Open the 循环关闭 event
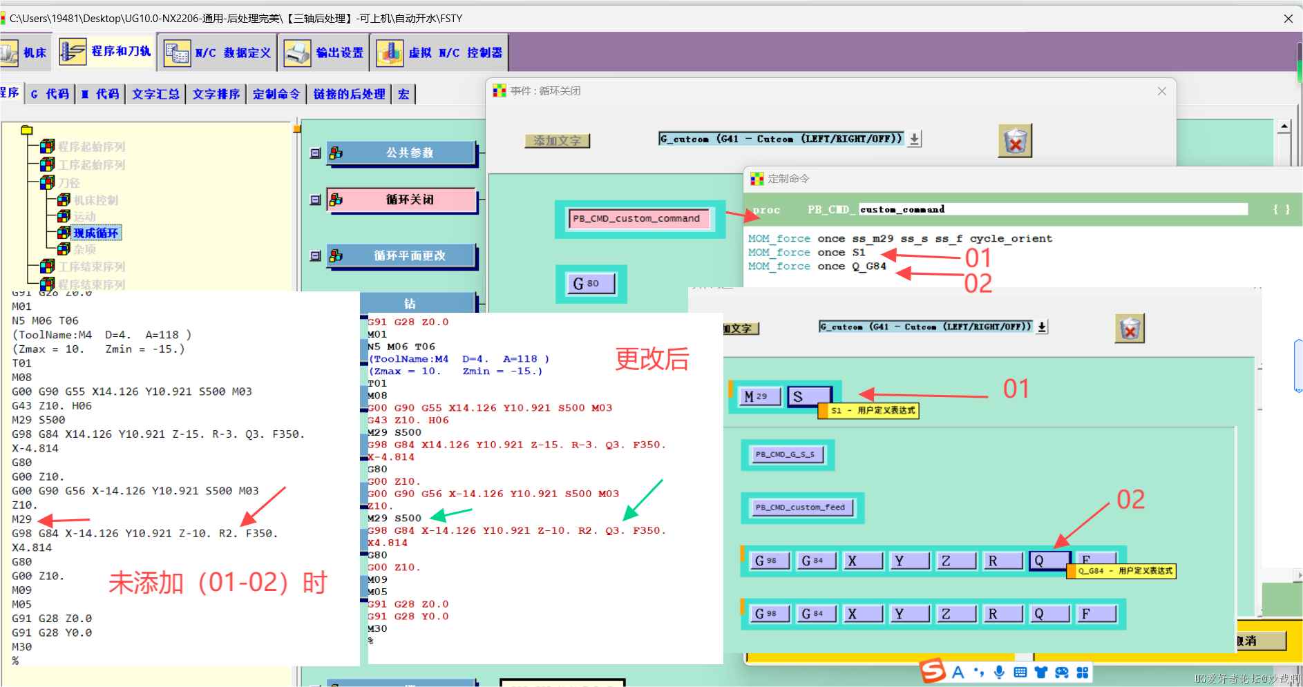The image size is (1303, 687). tap(401, 200)
